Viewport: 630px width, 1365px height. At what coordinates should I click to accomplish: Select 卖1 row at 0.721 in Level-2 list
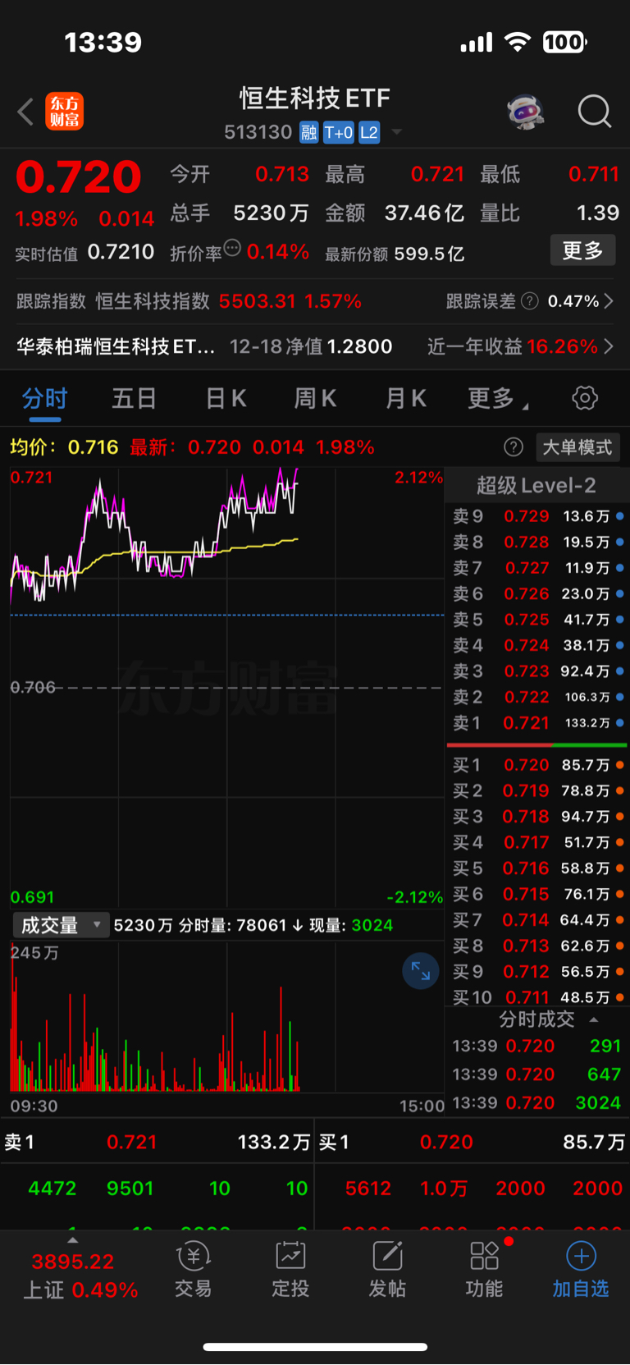tap(538, 723)
